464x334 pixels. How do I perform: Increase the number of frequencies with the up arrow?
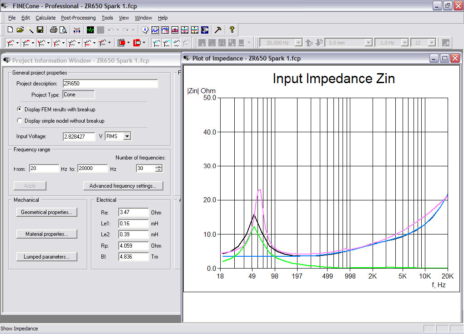coord(159,167)
